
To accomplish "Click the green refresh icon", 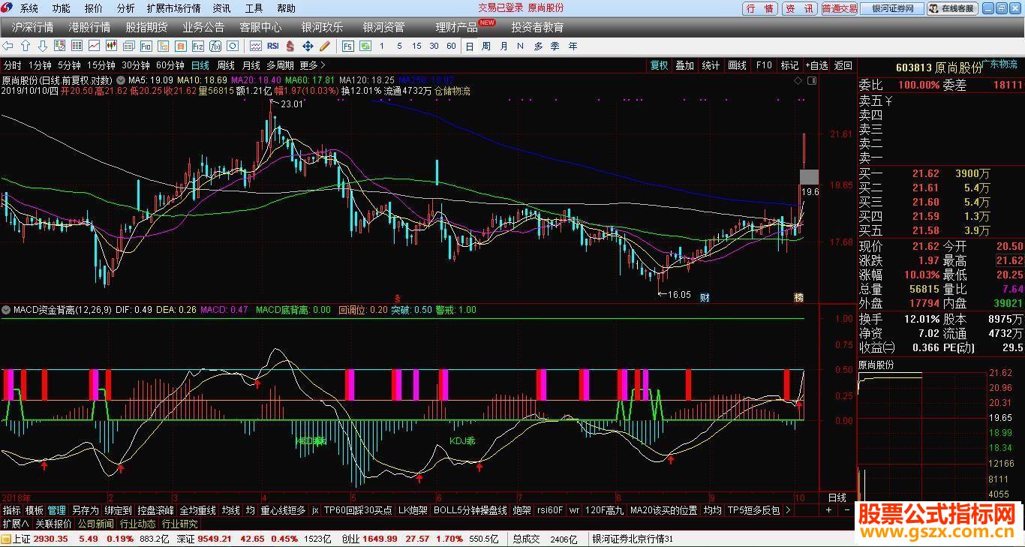I will 365,46.
